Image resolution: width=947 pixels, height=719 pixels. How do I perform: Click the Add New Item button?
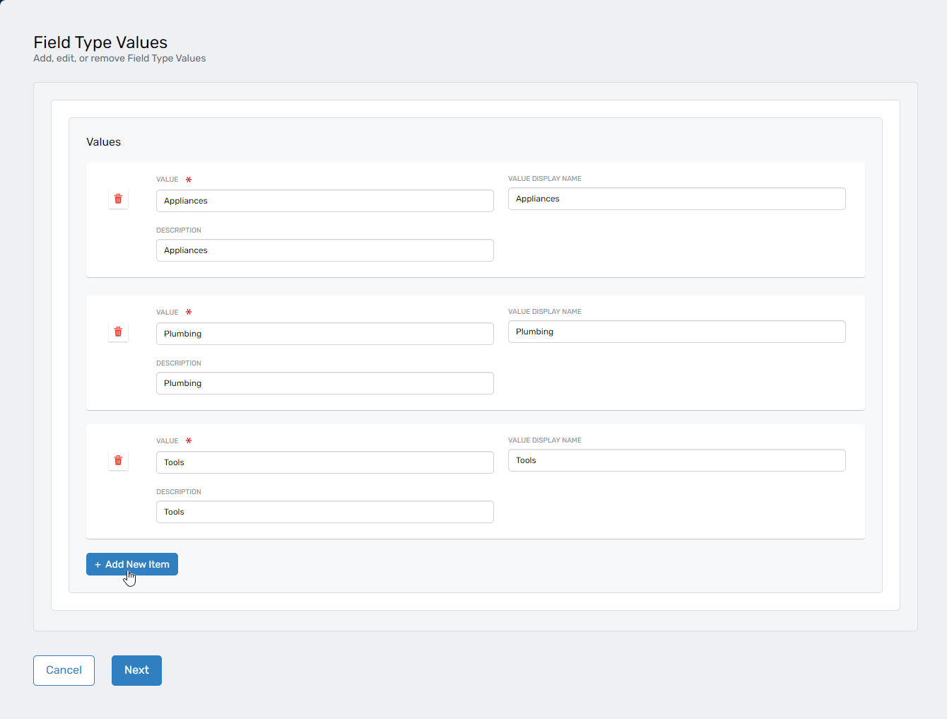[x=132, y=564]
